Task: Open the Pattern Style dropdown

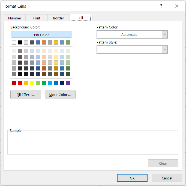Action: pos(164,50)
